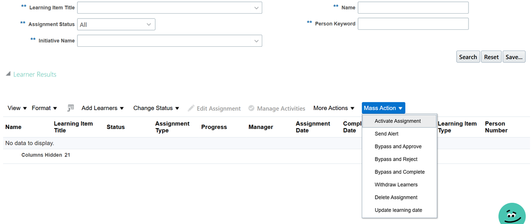Expand the Initiative Name combo box
Screen dimensions: 532x224
[x=256, y=41]
